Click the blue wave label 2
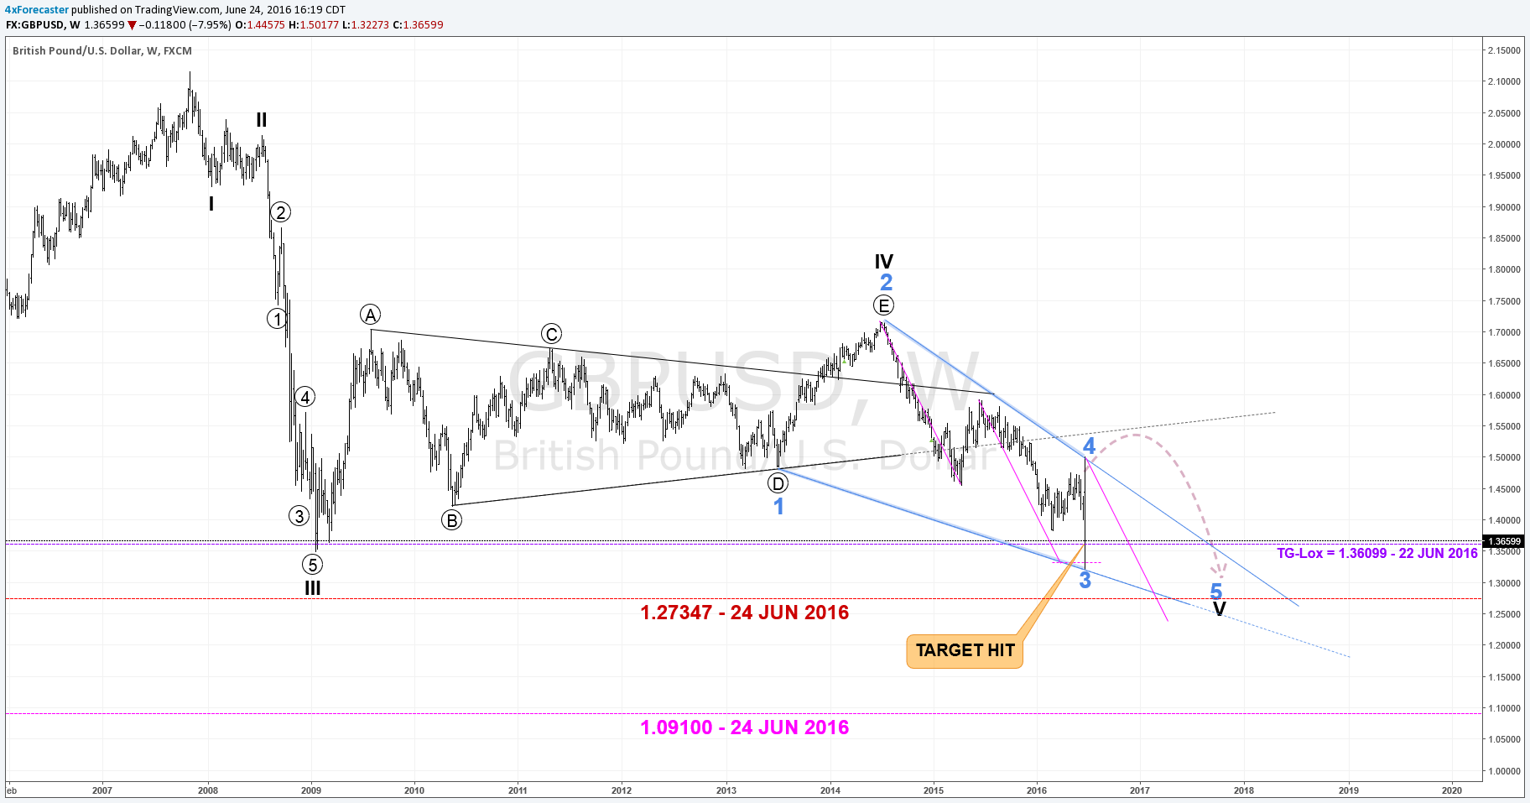The height and width of the screenshot is (803, 1530). (x=886, y=282)
